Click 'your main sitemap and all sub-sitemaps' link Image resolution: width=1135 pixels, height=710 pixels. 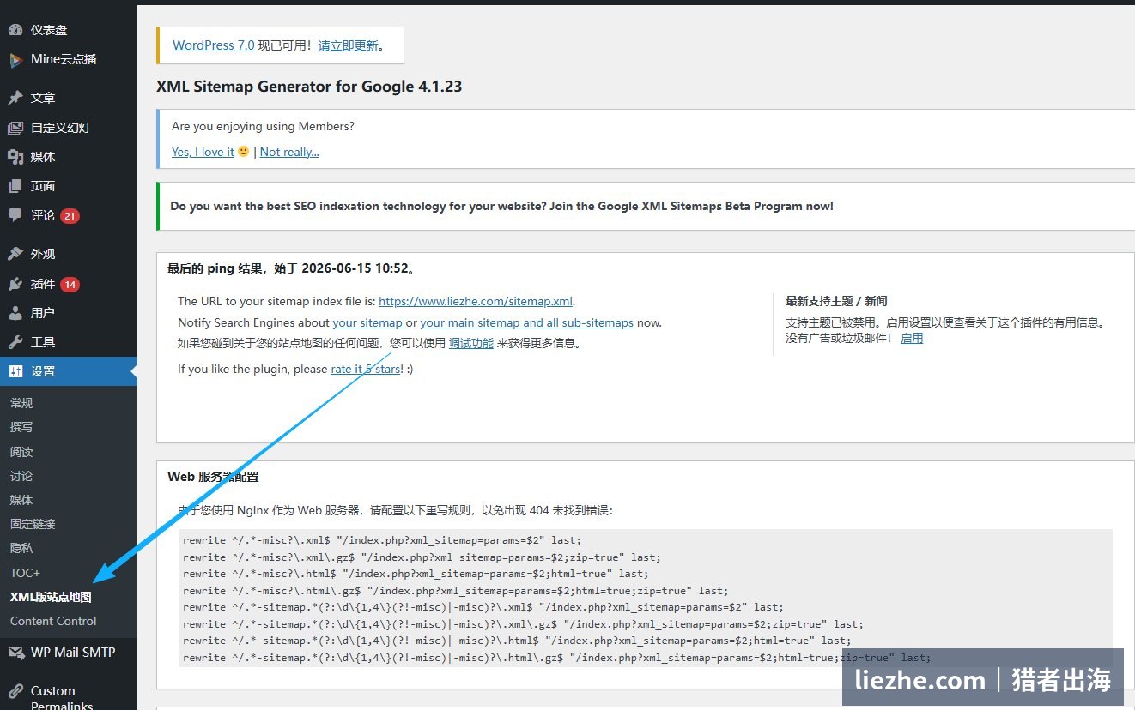pos(526,323)
